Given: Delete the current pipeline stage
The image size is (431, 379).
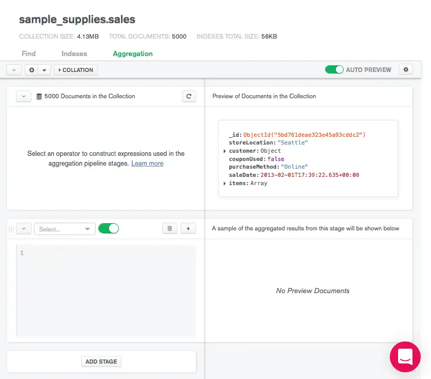Looking at the screenshot, I should [170, 228].
